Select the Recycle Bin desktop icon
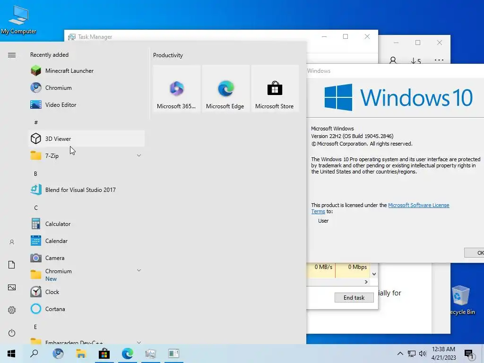484x363 pixels. pos(462,300)
